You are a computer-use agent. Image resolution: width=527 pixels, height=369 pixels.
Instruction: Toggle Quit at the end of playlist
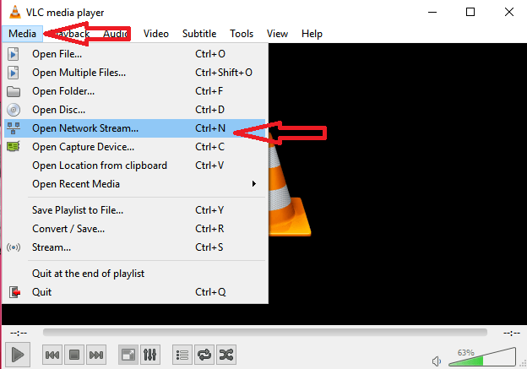(x=134, y=274)
